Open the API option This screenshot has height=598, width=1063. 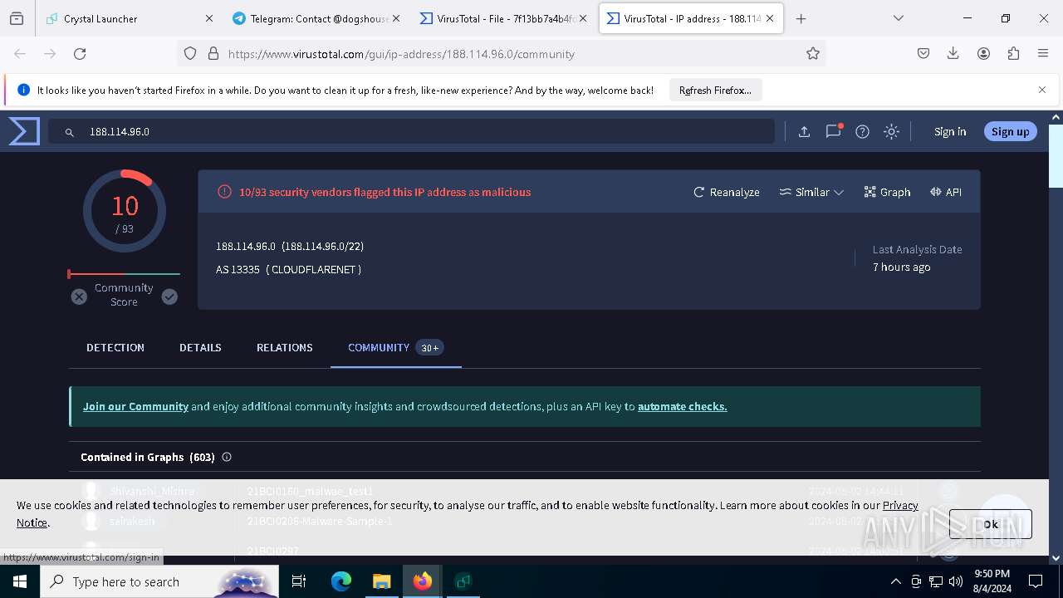tap(946, 192)
